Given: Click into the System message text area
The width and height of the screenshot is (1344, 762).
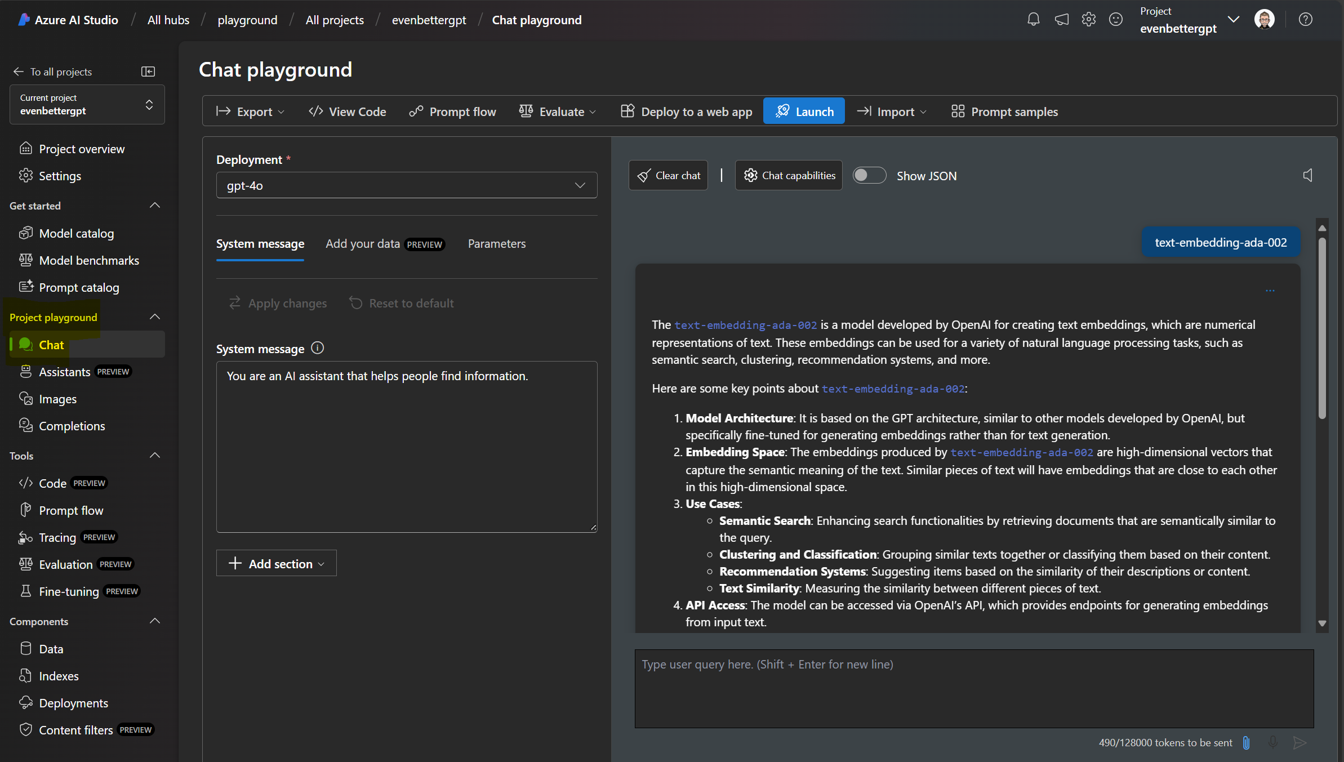Looking at the screenshot, I should tap(407, 447).
